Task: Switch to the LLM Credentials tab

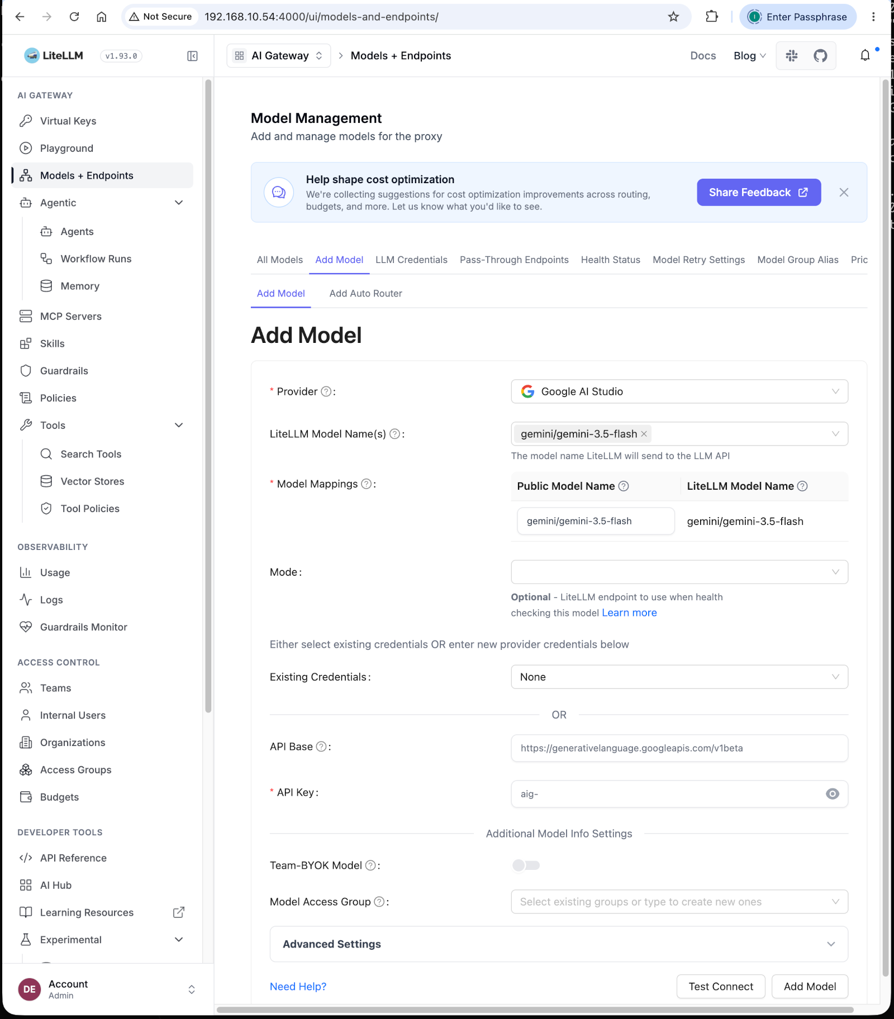Action: click(x=411, y=260)
